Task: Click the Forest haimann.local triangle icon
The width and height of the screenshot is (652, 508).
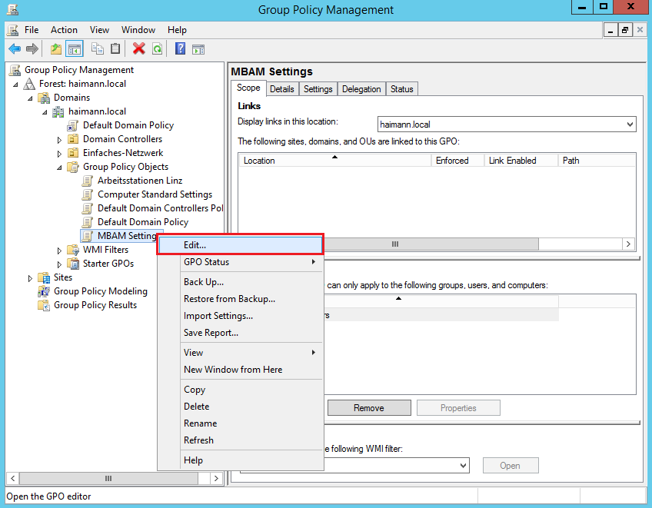Action: 29,84
